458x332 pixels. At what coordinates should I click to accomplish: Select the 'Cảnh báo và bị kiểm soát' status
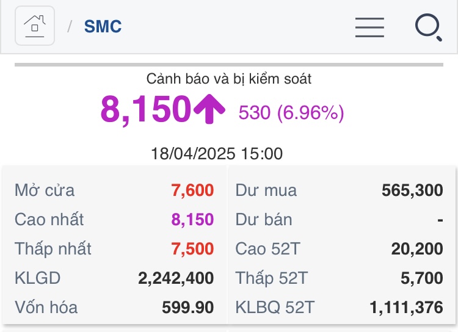tap(229, 79)
